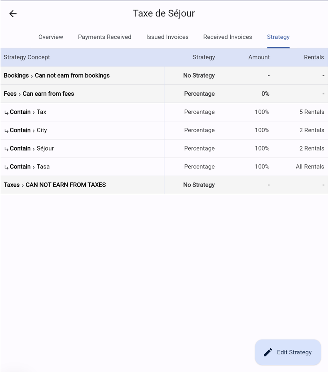Open the Payments Received tab
This screenshot has width=331, height=372.
(104, 37)
